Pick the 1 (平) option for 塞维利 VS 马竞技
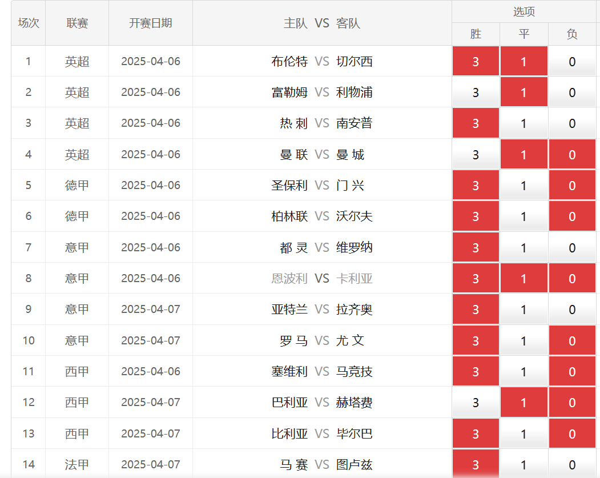Image resolution: width=600 pixels, height=478 pixels. [524, 371]
